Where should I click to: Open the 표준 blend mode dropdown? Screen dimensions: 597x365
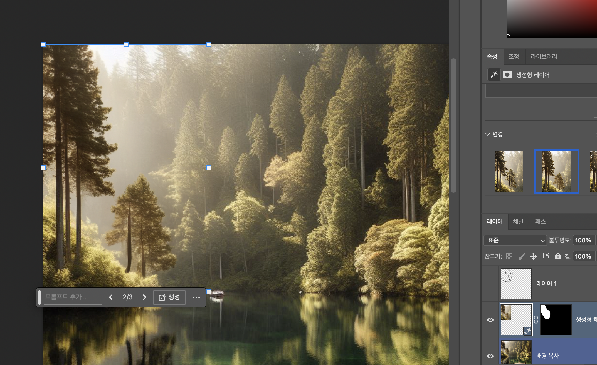[515, 240]
